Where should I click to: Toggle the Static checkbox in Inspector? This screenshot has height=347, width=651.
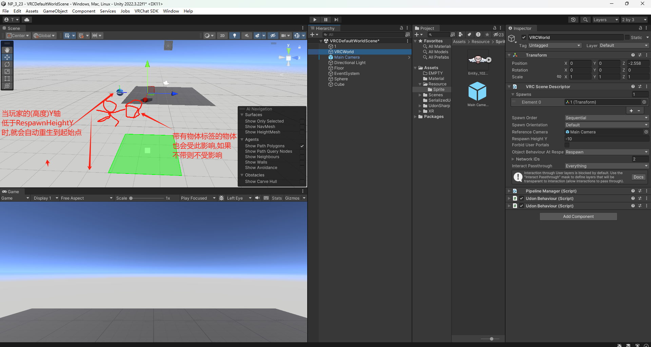(x=627, y=38)
